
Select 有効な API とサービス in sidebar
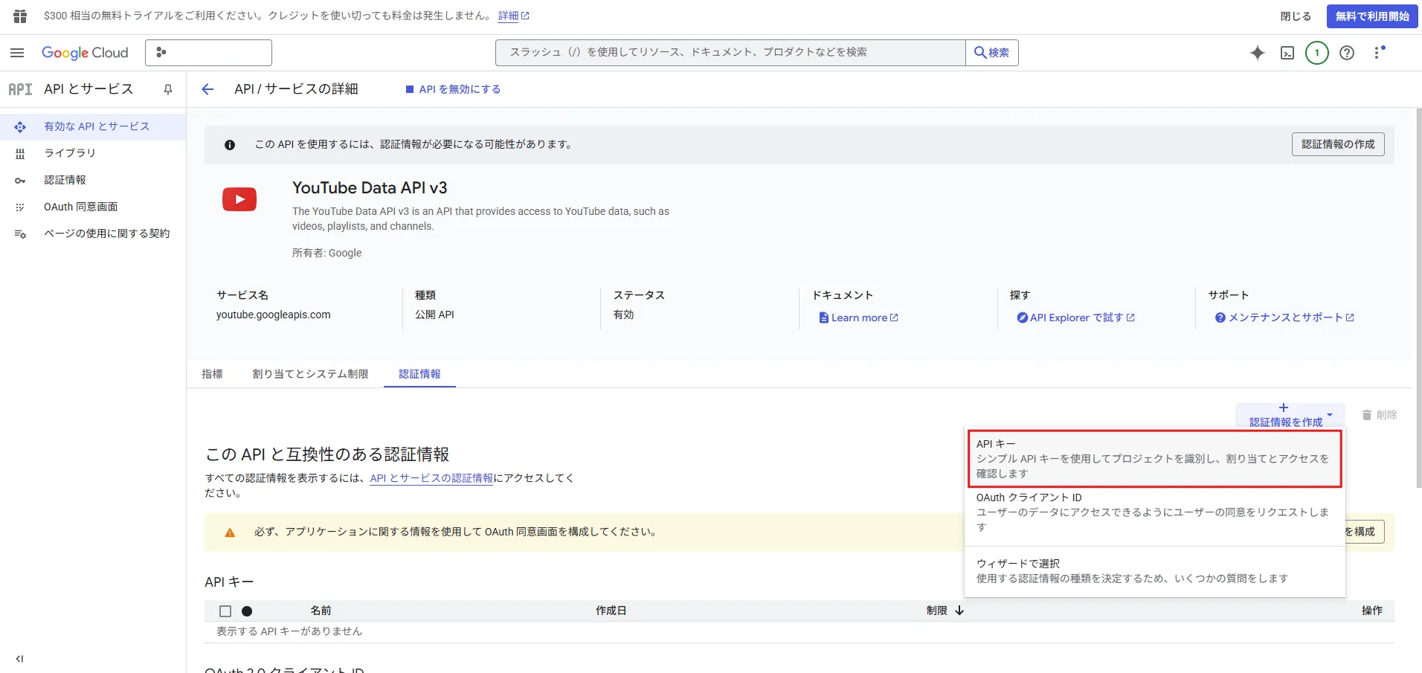tap(93, 126)
